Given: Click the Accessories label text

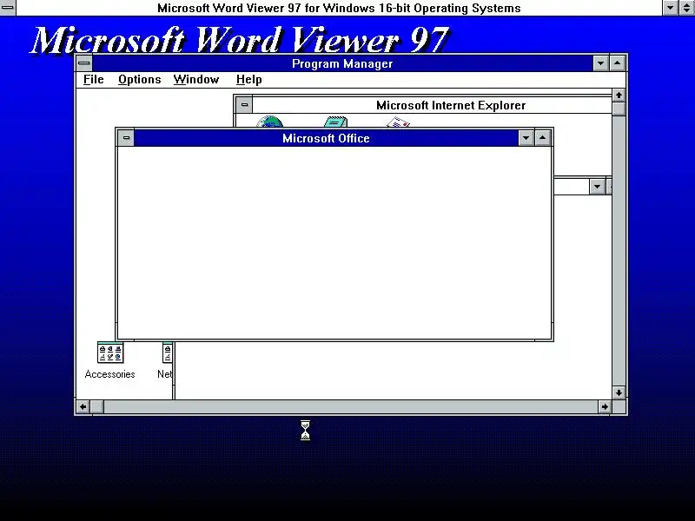Looking at the screenshot, I should click(110, 374).
